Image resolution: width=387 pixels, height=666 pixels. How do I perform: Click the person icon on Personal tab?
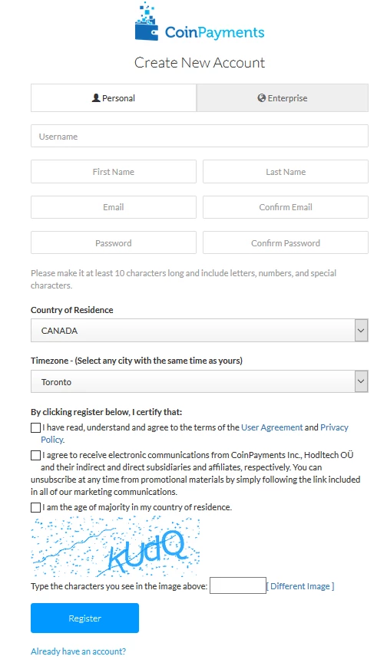pos(96,97)
